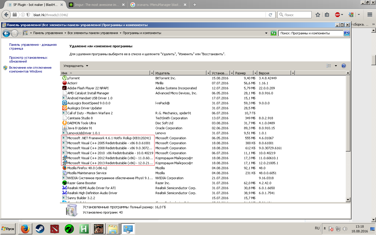The image size is (376, 235).
Task: Click the µTorrent program icon in list
Action: tap(65, 78)
